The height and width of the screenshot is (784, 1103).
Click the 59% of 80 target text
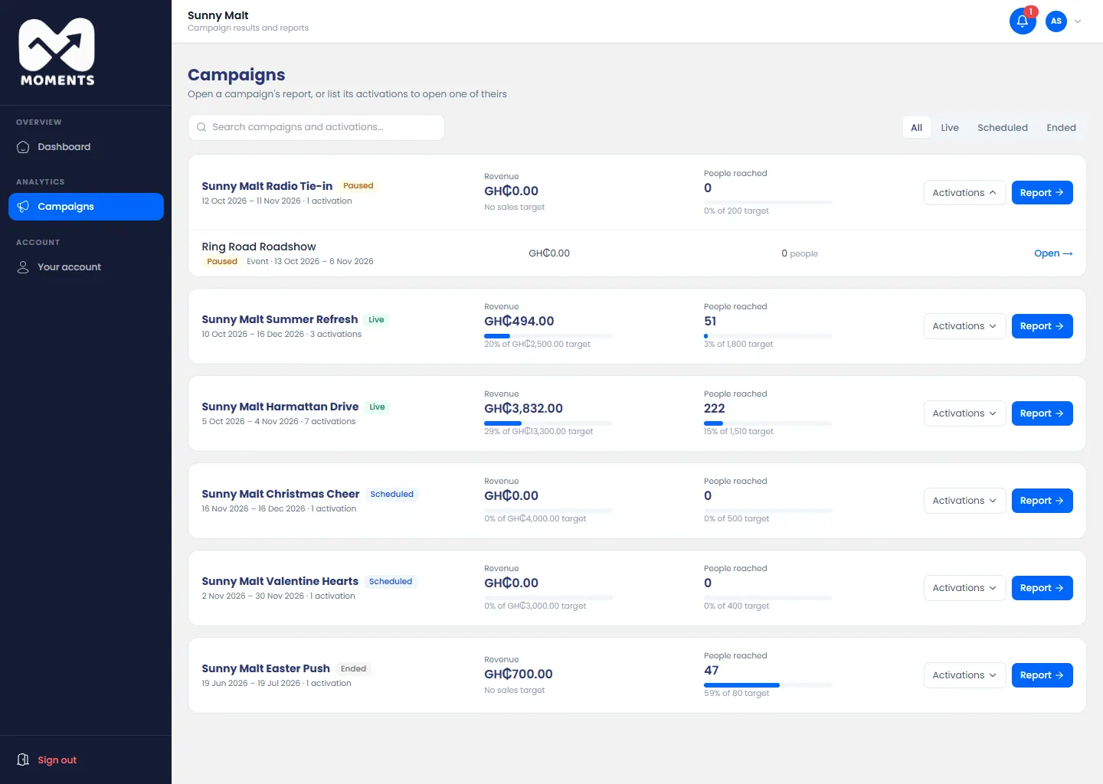click(x=737, y=694)
